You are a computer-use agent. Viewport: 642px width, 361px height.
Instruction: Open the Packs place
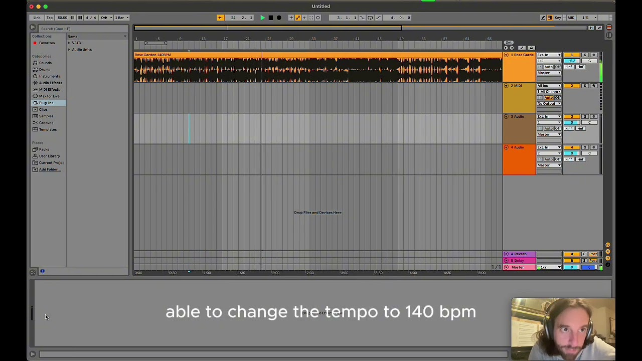click(x=44, y=149)
